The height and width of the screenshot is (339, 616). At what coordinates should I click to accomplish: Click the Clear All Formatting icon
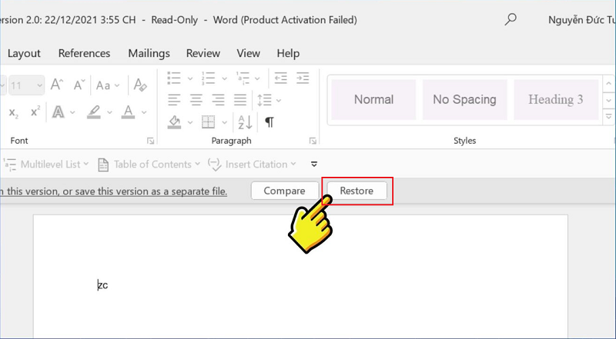point(139,85)
